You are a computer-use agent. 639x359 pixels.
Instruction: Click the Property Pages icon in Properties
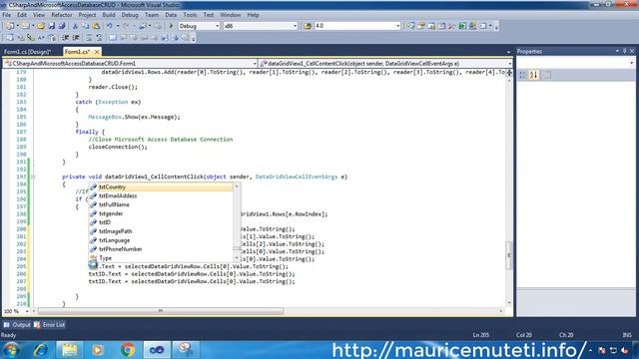click(547, 75)
